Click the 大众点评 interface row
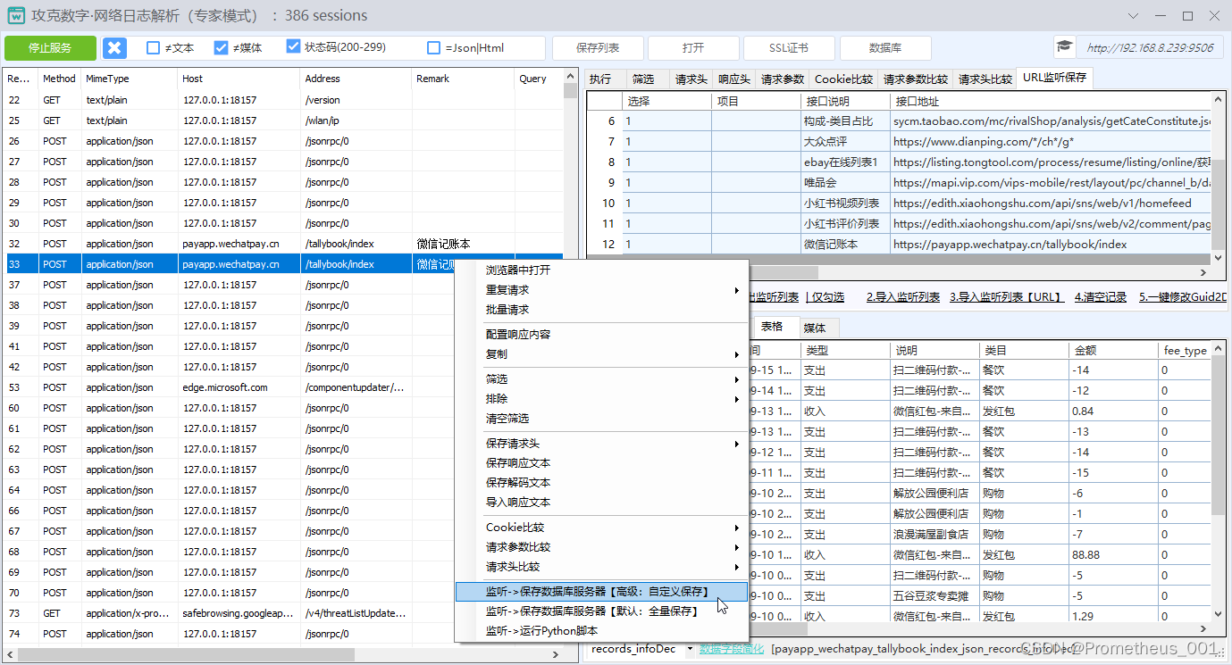Image resolution: width=1232 pixels, height=665 pixels. point(899,141)
